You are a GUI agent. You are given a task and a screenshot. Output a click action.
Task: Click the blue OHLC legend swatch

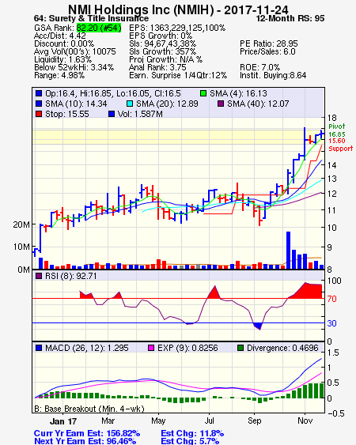coord(39,93)
